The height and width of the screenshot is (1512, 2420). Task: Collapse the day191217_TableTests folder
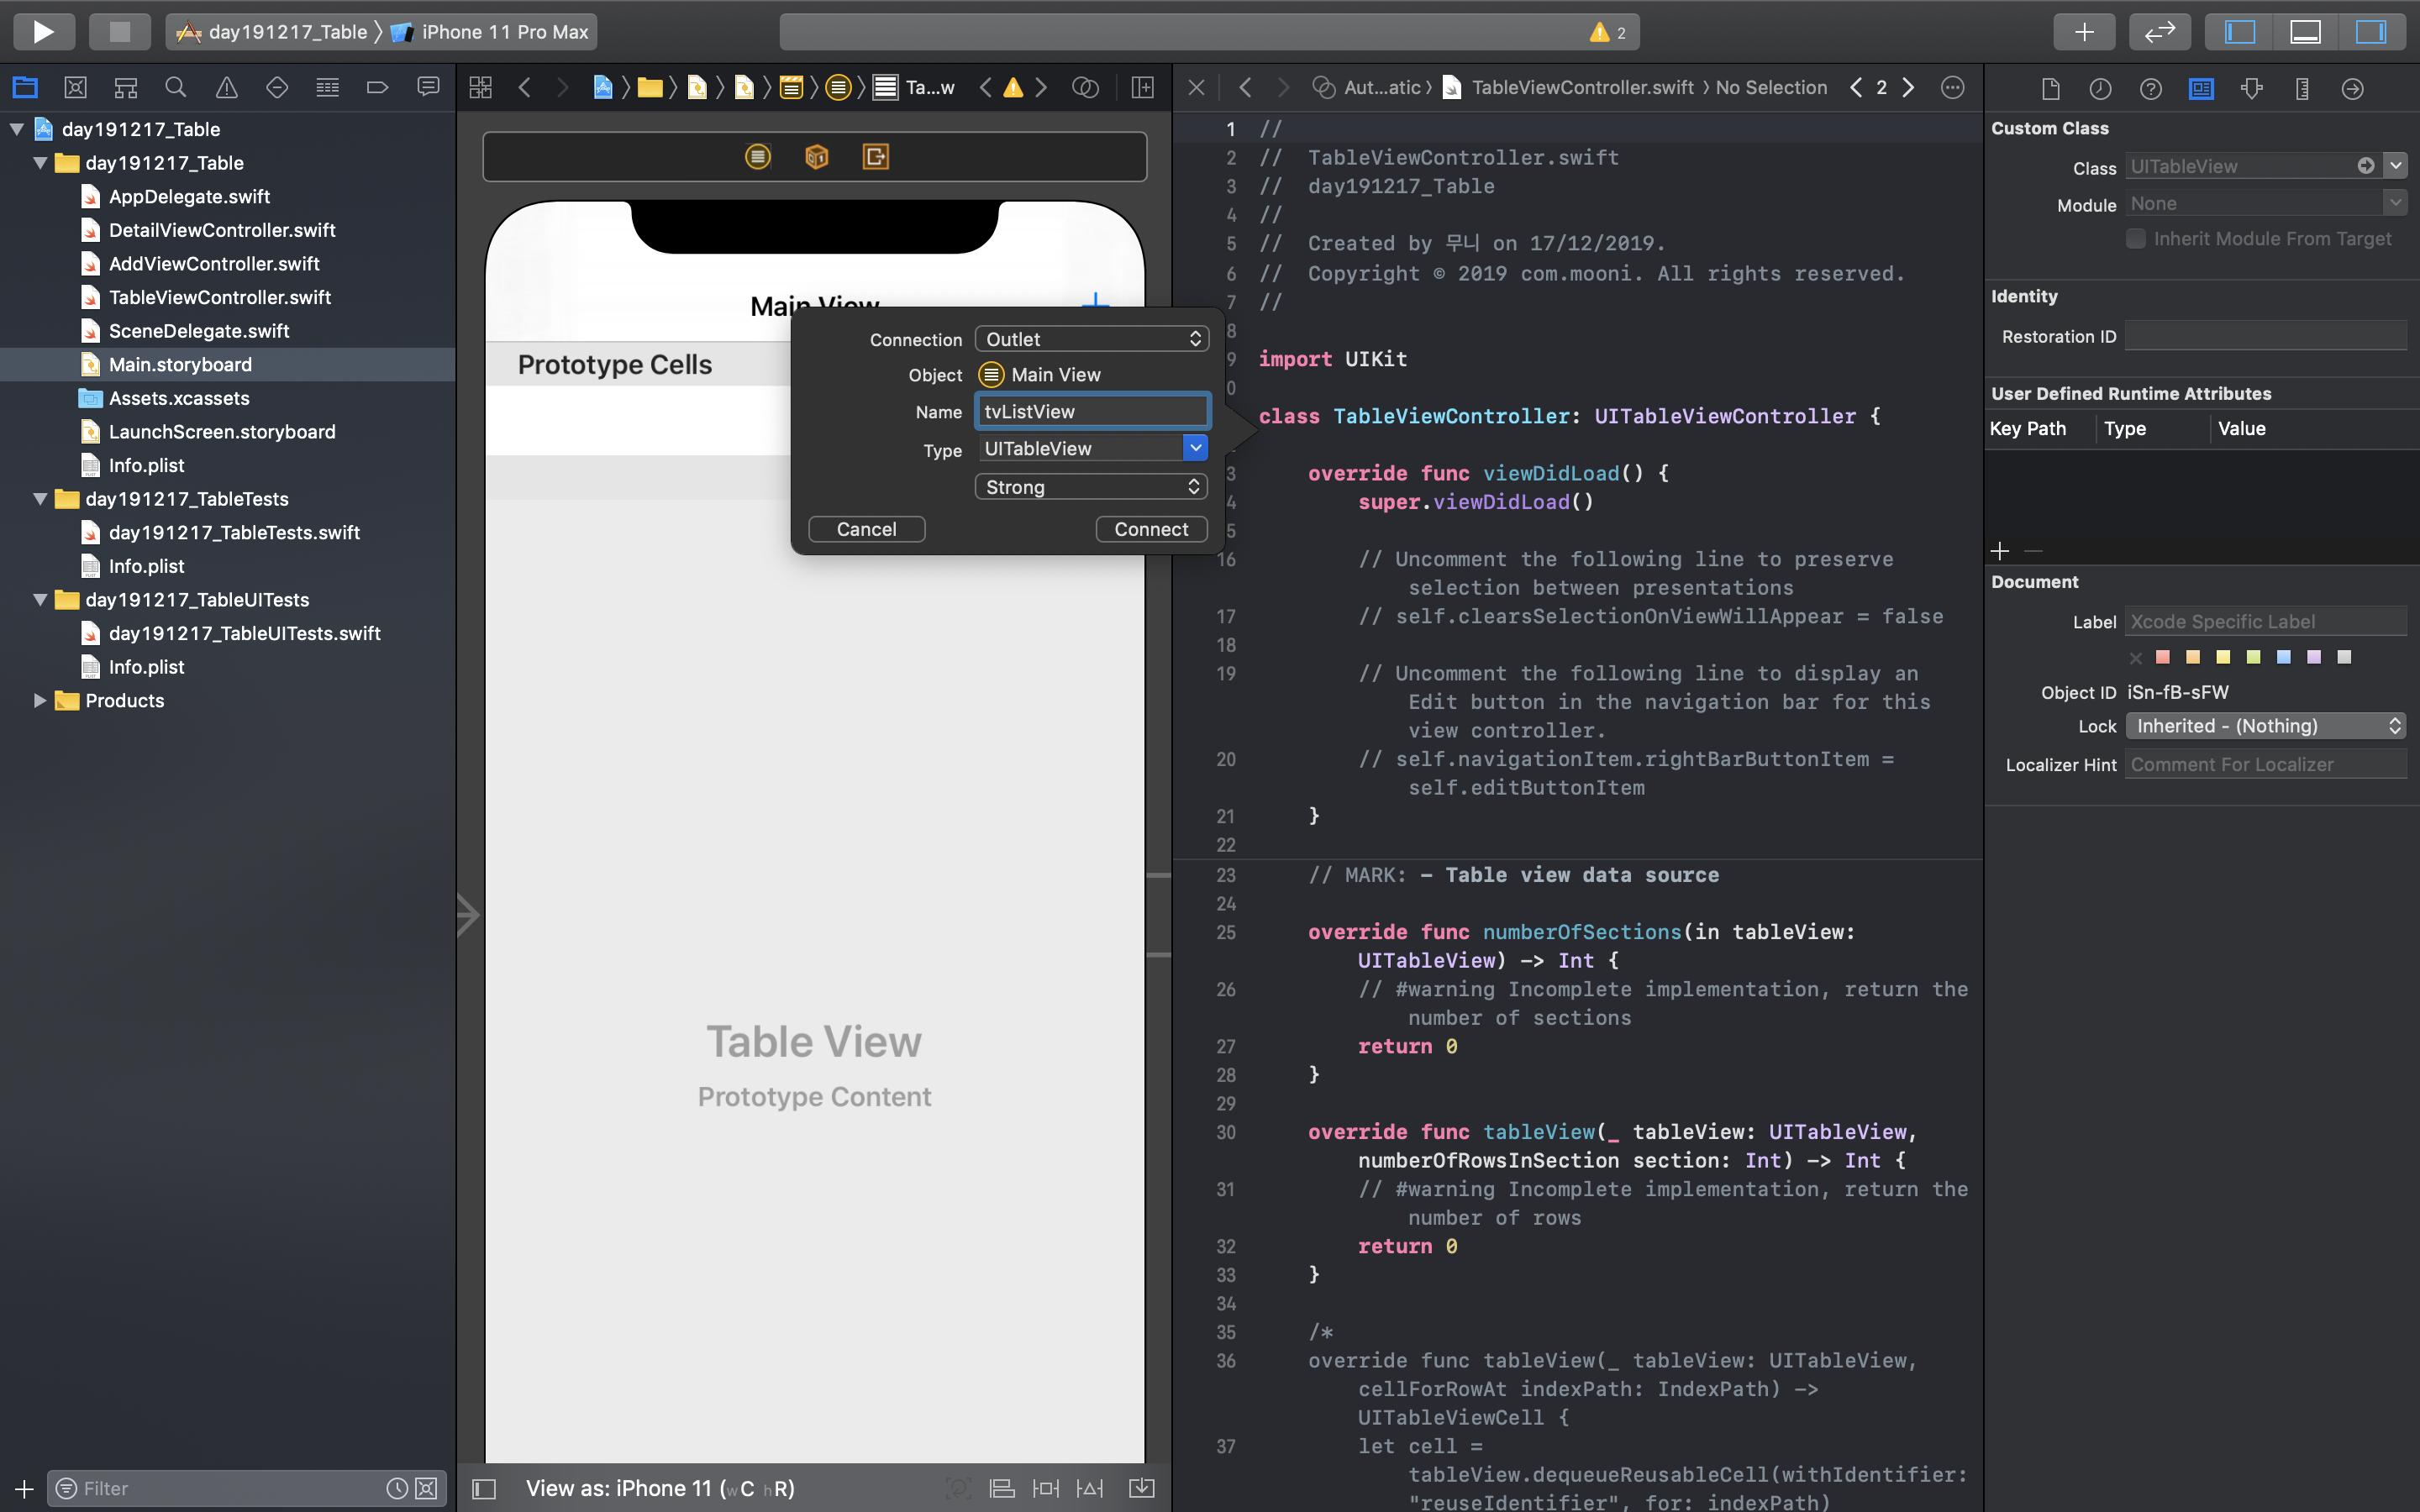tap(40, 499)
